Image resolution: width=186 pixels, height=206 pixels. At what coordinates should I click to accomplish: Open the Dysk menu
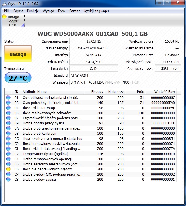click(x=62, y=11)
